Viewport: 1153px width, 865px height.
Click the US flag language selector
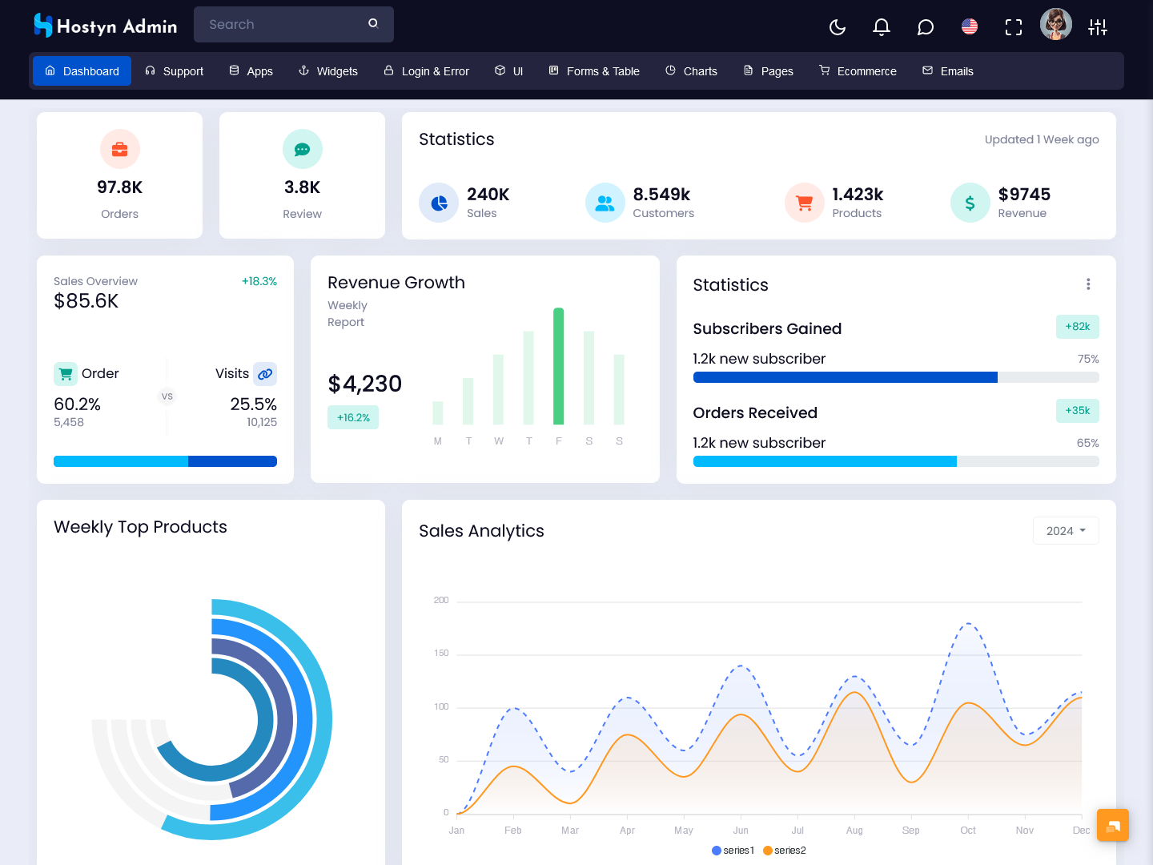click(x=970, y=27)
